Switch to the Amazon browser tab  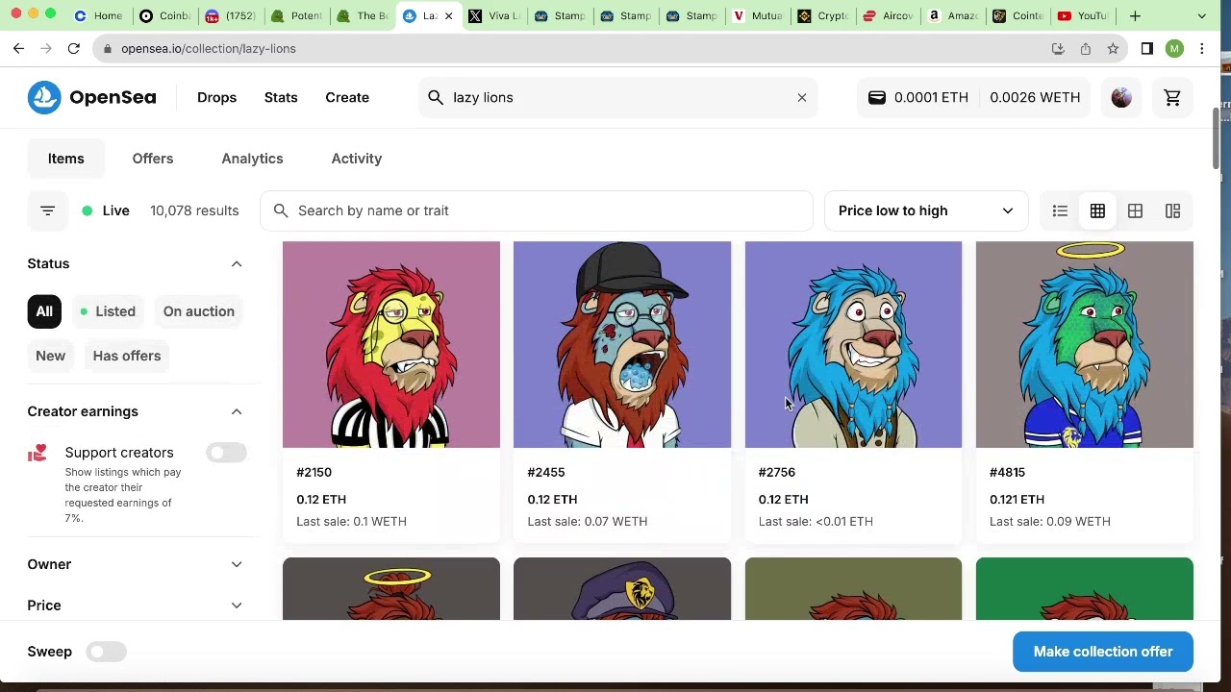coord(953,15)
